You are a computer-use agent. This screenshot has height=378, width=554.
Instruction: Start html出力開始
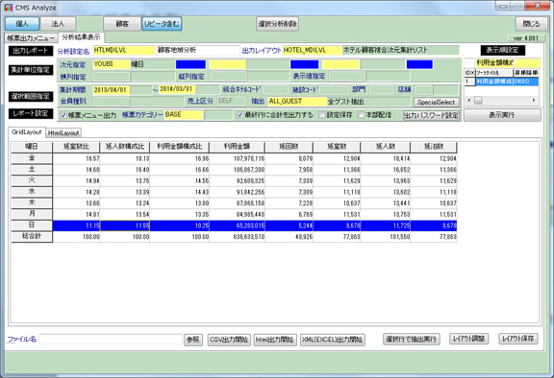(275, 340)
